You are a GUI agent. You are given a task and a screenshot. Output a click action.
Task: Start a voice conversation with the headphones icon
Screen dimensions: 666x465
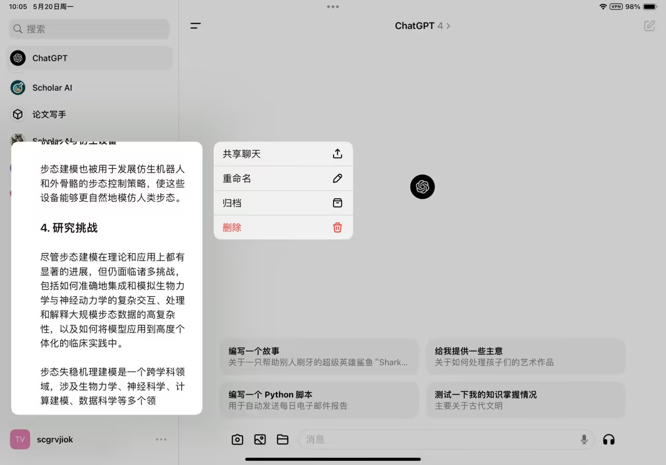[x=609, y=440]
